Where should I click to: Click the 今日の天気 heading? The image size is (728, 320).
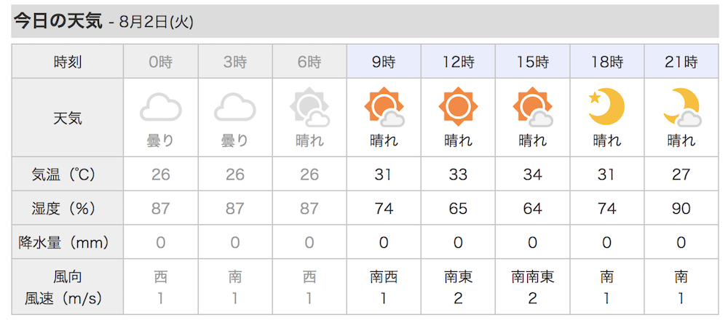coord(58,21)
